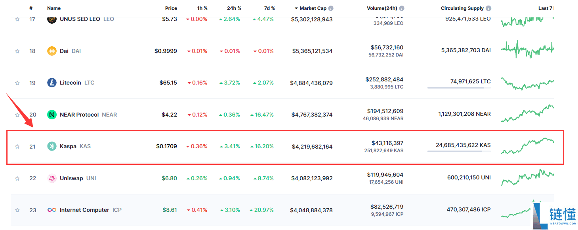The width and height of the screenshot is (578, 230).
Task: Toggle the UNUS SED LEO watchlist star
Action: pos(17,19)
